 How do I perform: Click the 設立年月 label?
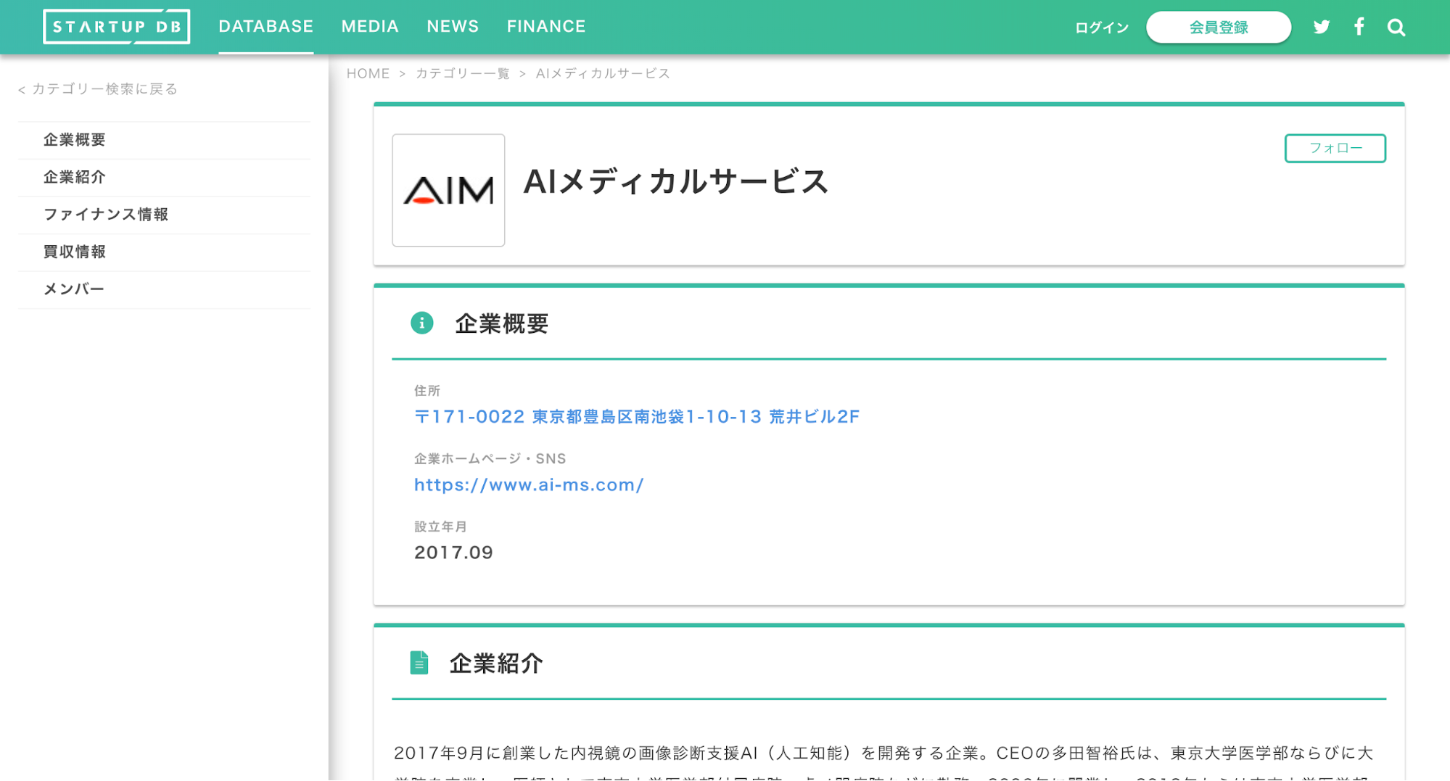coord(440,527)
